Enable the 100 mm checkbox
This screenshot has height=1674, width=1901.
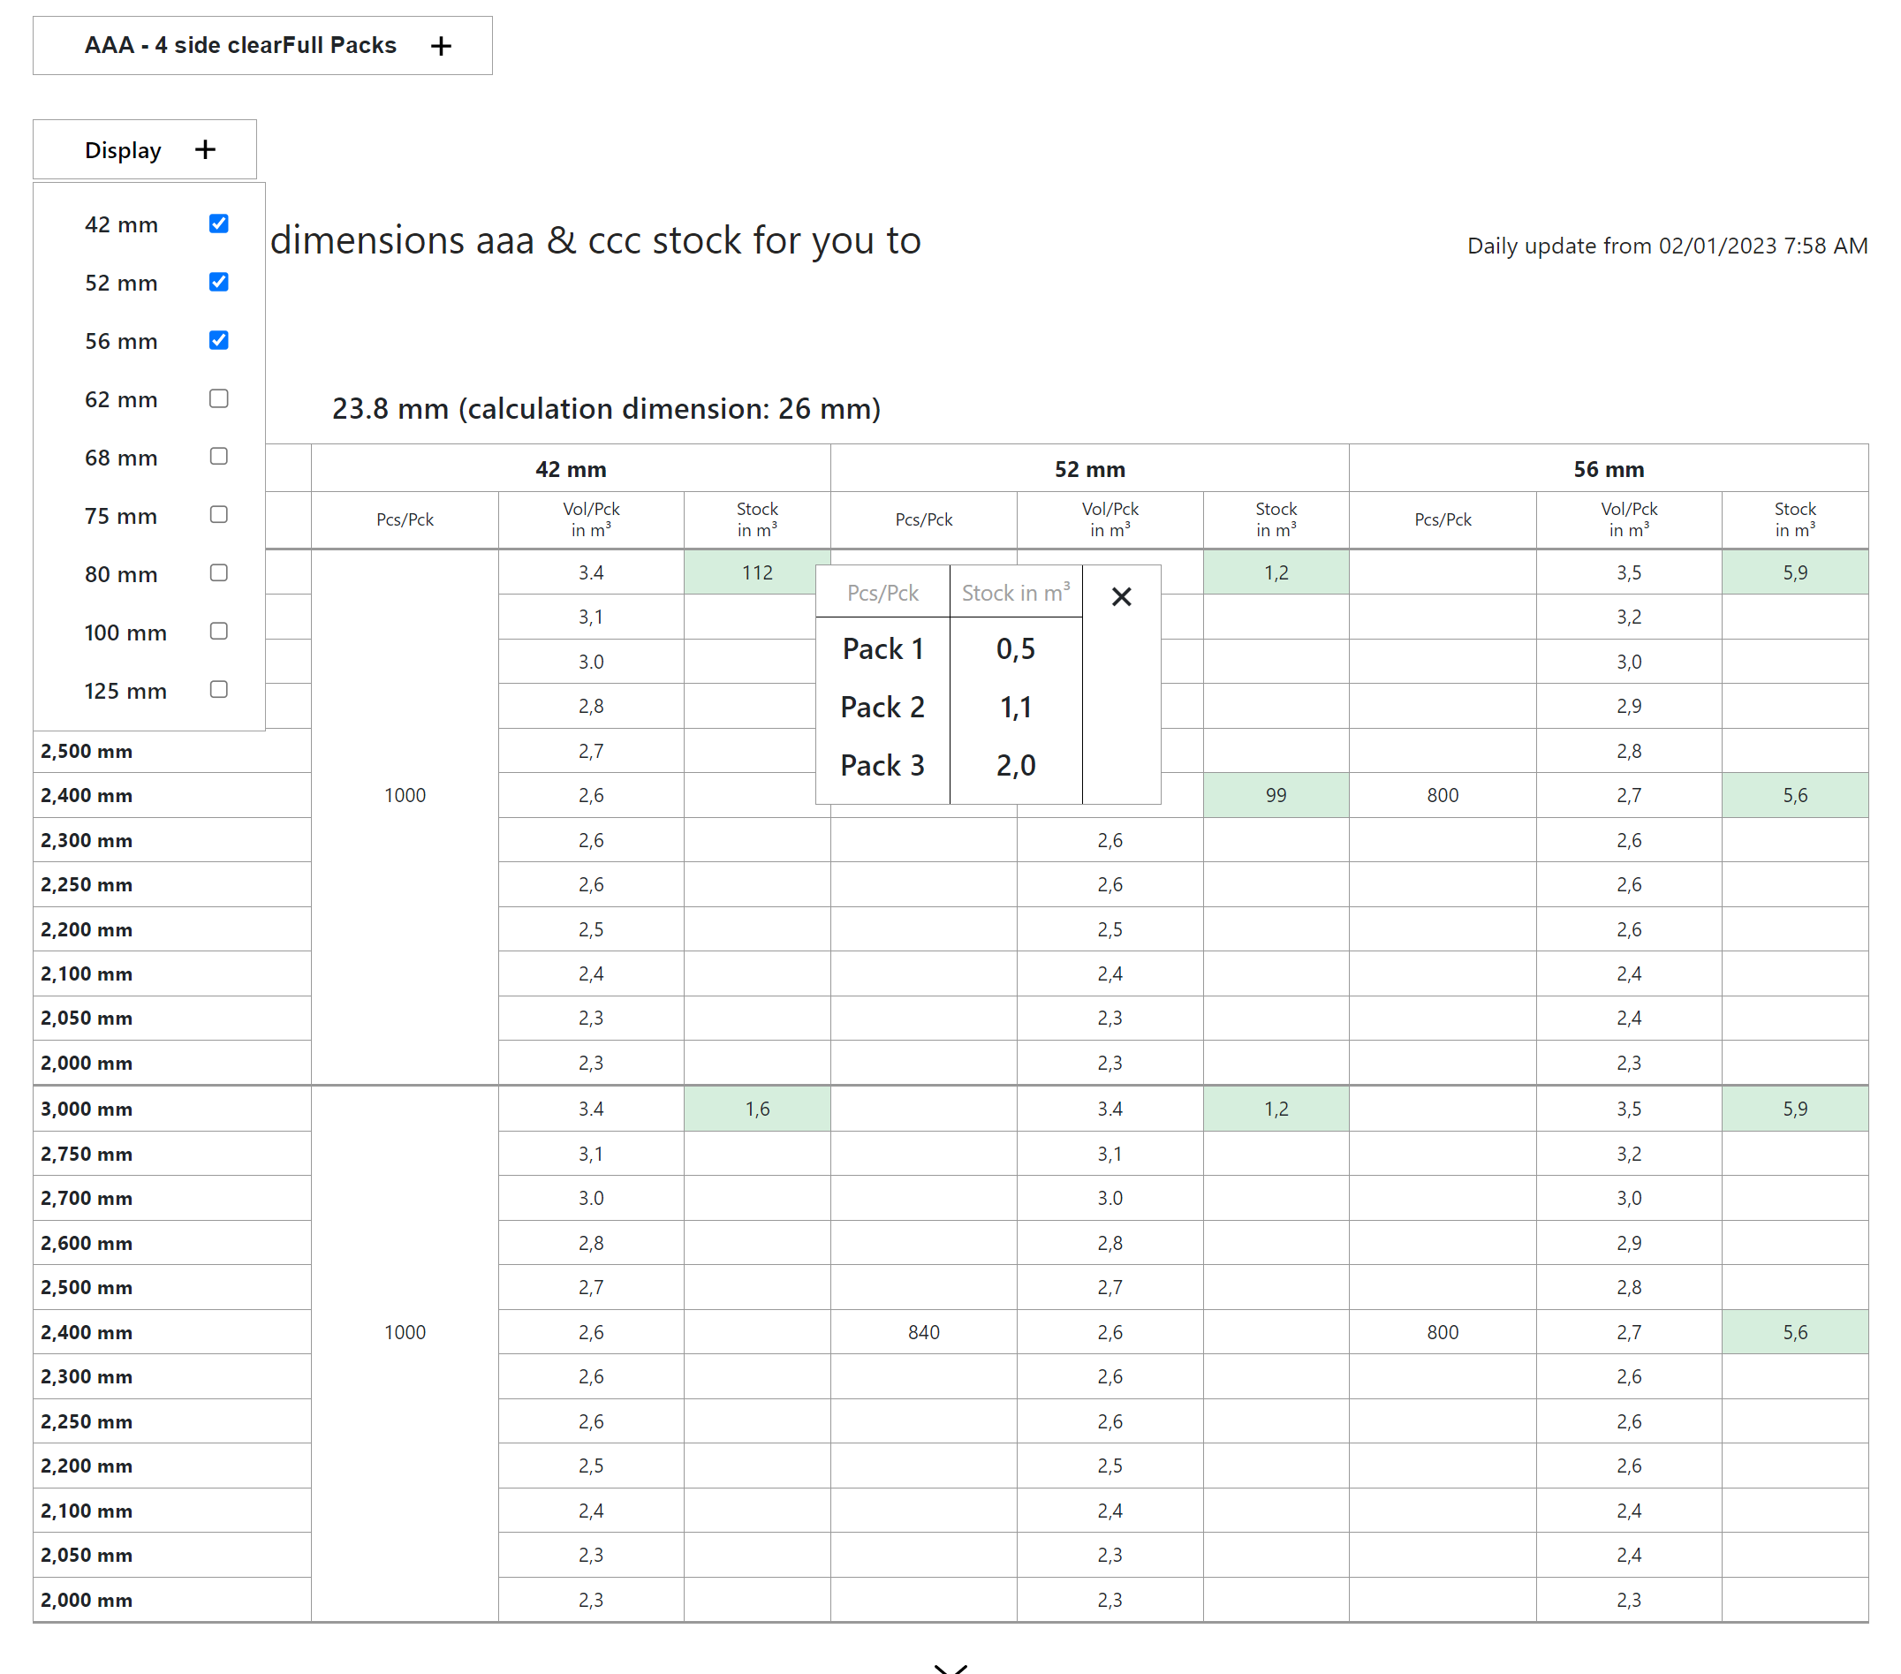click(x=218, y=631)
